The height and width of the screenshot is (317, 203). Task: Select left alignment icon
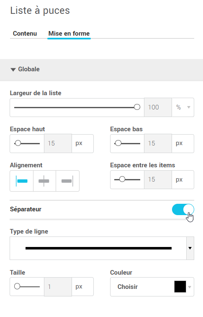point(22,181)
